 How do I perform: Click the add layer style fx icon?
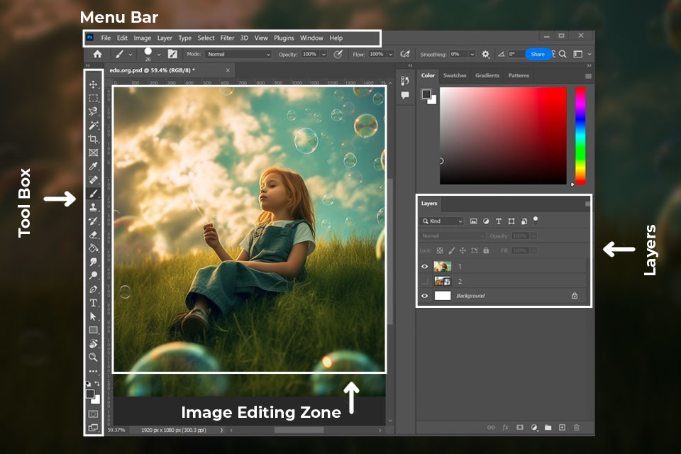coord(506,428)
